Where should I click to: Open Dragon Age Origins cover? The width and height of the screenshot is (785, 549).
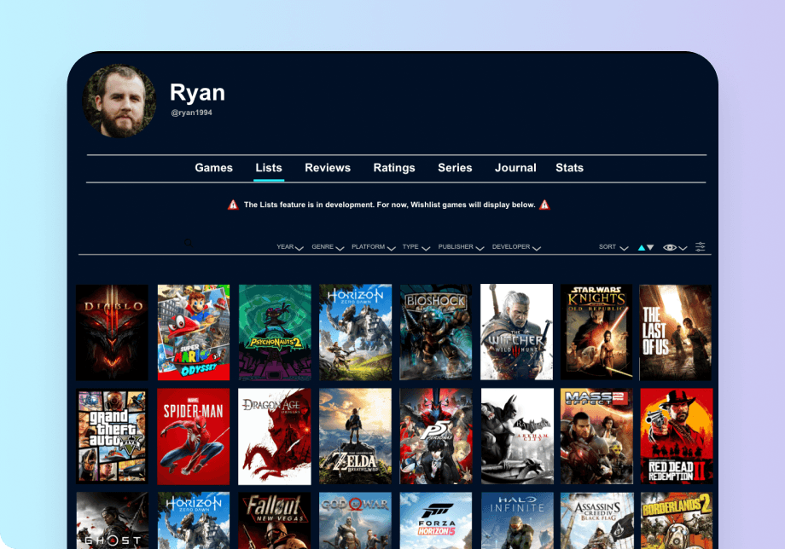[275, 436]
